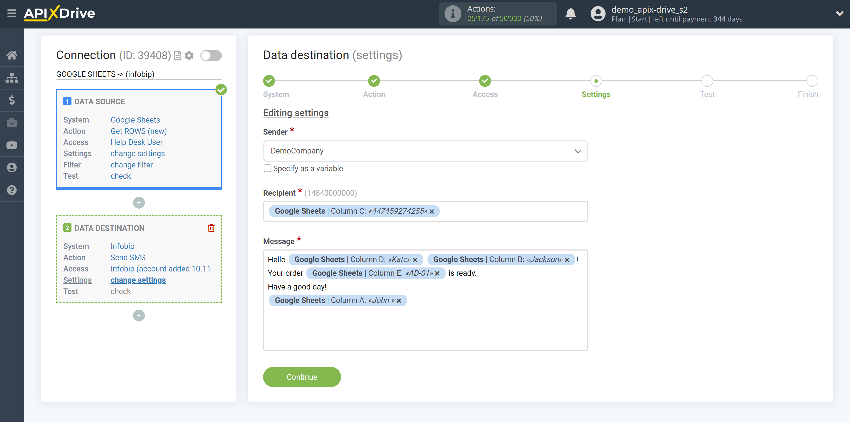Open Send SMS action link
This screenshot has height=422, width=850.
(x=128, y=257)
